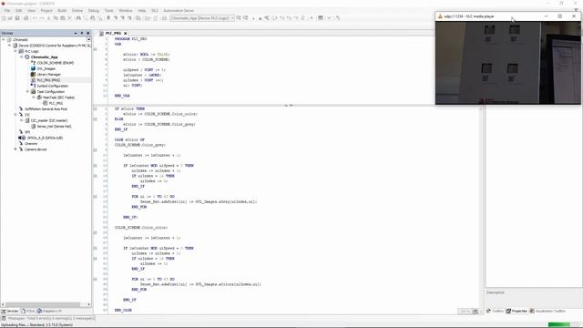Click the Library Manager book icon
The image size is (583, 328).
(x=33, y=75)
